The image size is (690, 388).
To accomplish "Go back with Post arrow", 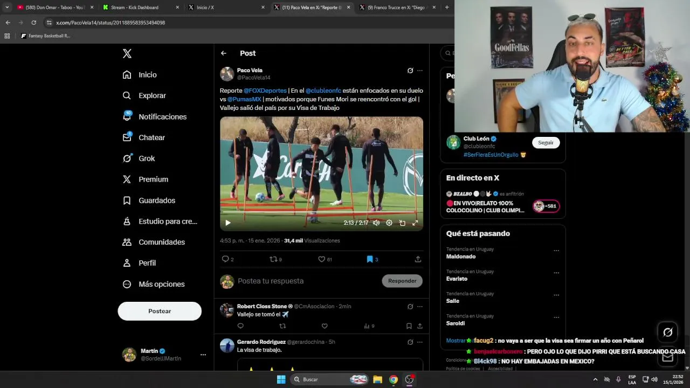I will [x=224, y=53].
